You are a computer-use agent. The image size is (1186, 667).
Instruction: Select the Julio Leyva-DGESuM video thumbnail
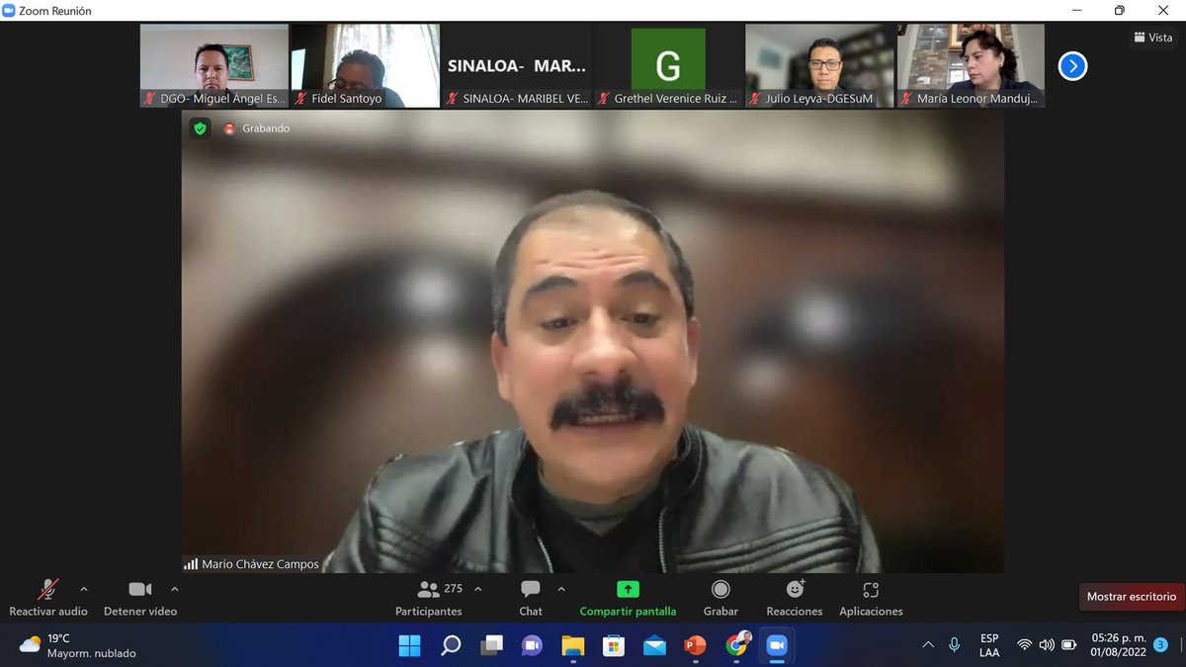pyautogui.click(x=819, y=66)
